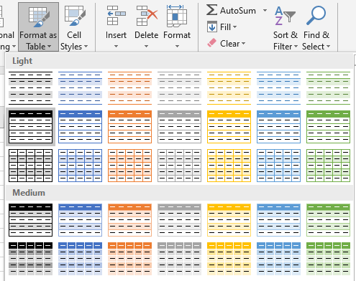Click the Format as Table button
Image resolution: width=356 pixels, height=281 pixels.
(38, 27)
